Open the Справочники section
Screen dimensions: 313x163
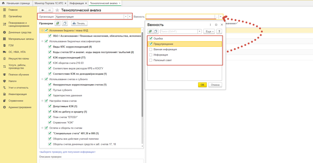point(16,101)
